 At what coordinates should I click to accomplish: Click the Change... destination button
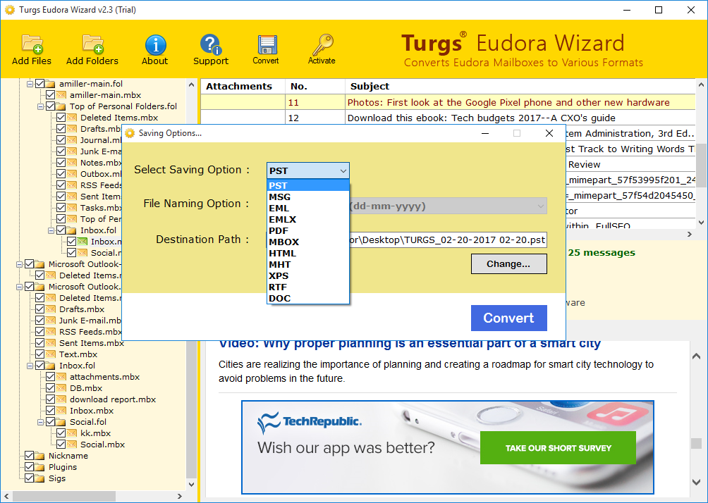pyautogui.click(x=509, y=264)
